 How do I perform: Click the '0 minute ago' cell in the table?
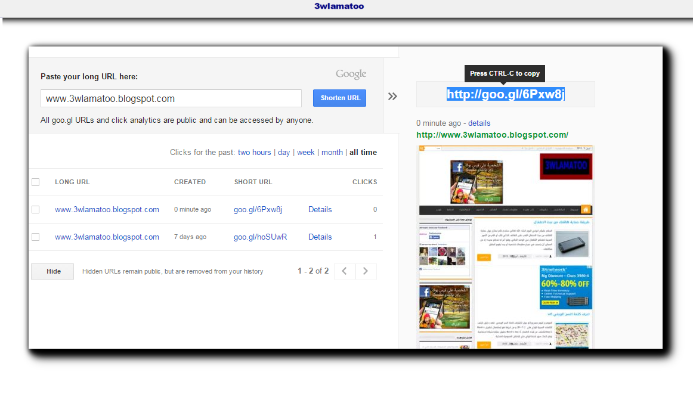click(x=193, y=210)
